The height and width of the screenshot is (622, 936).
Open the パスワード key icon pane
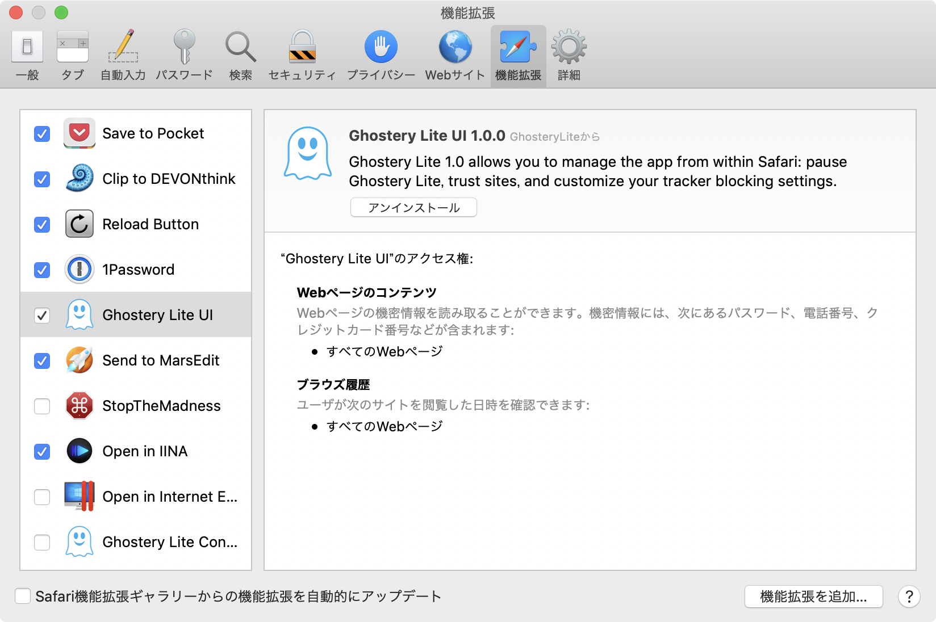pyautogui.click(x=184, y=56)
